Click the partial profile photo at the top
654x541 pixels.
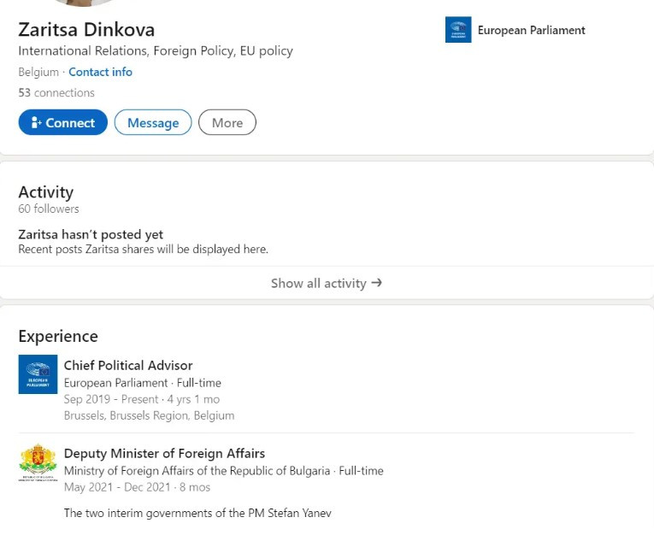tap(83, 3)
